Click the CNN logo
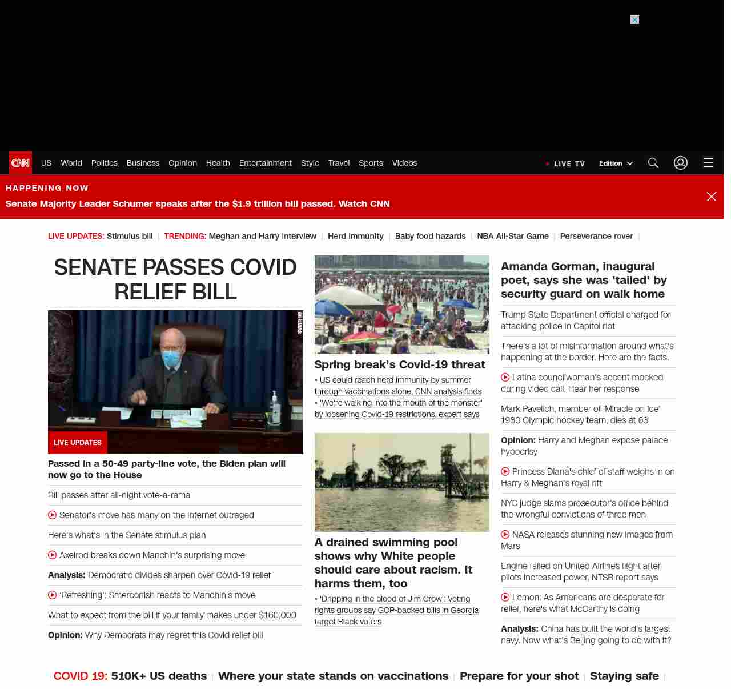731x689 pixels. (21, 163)
